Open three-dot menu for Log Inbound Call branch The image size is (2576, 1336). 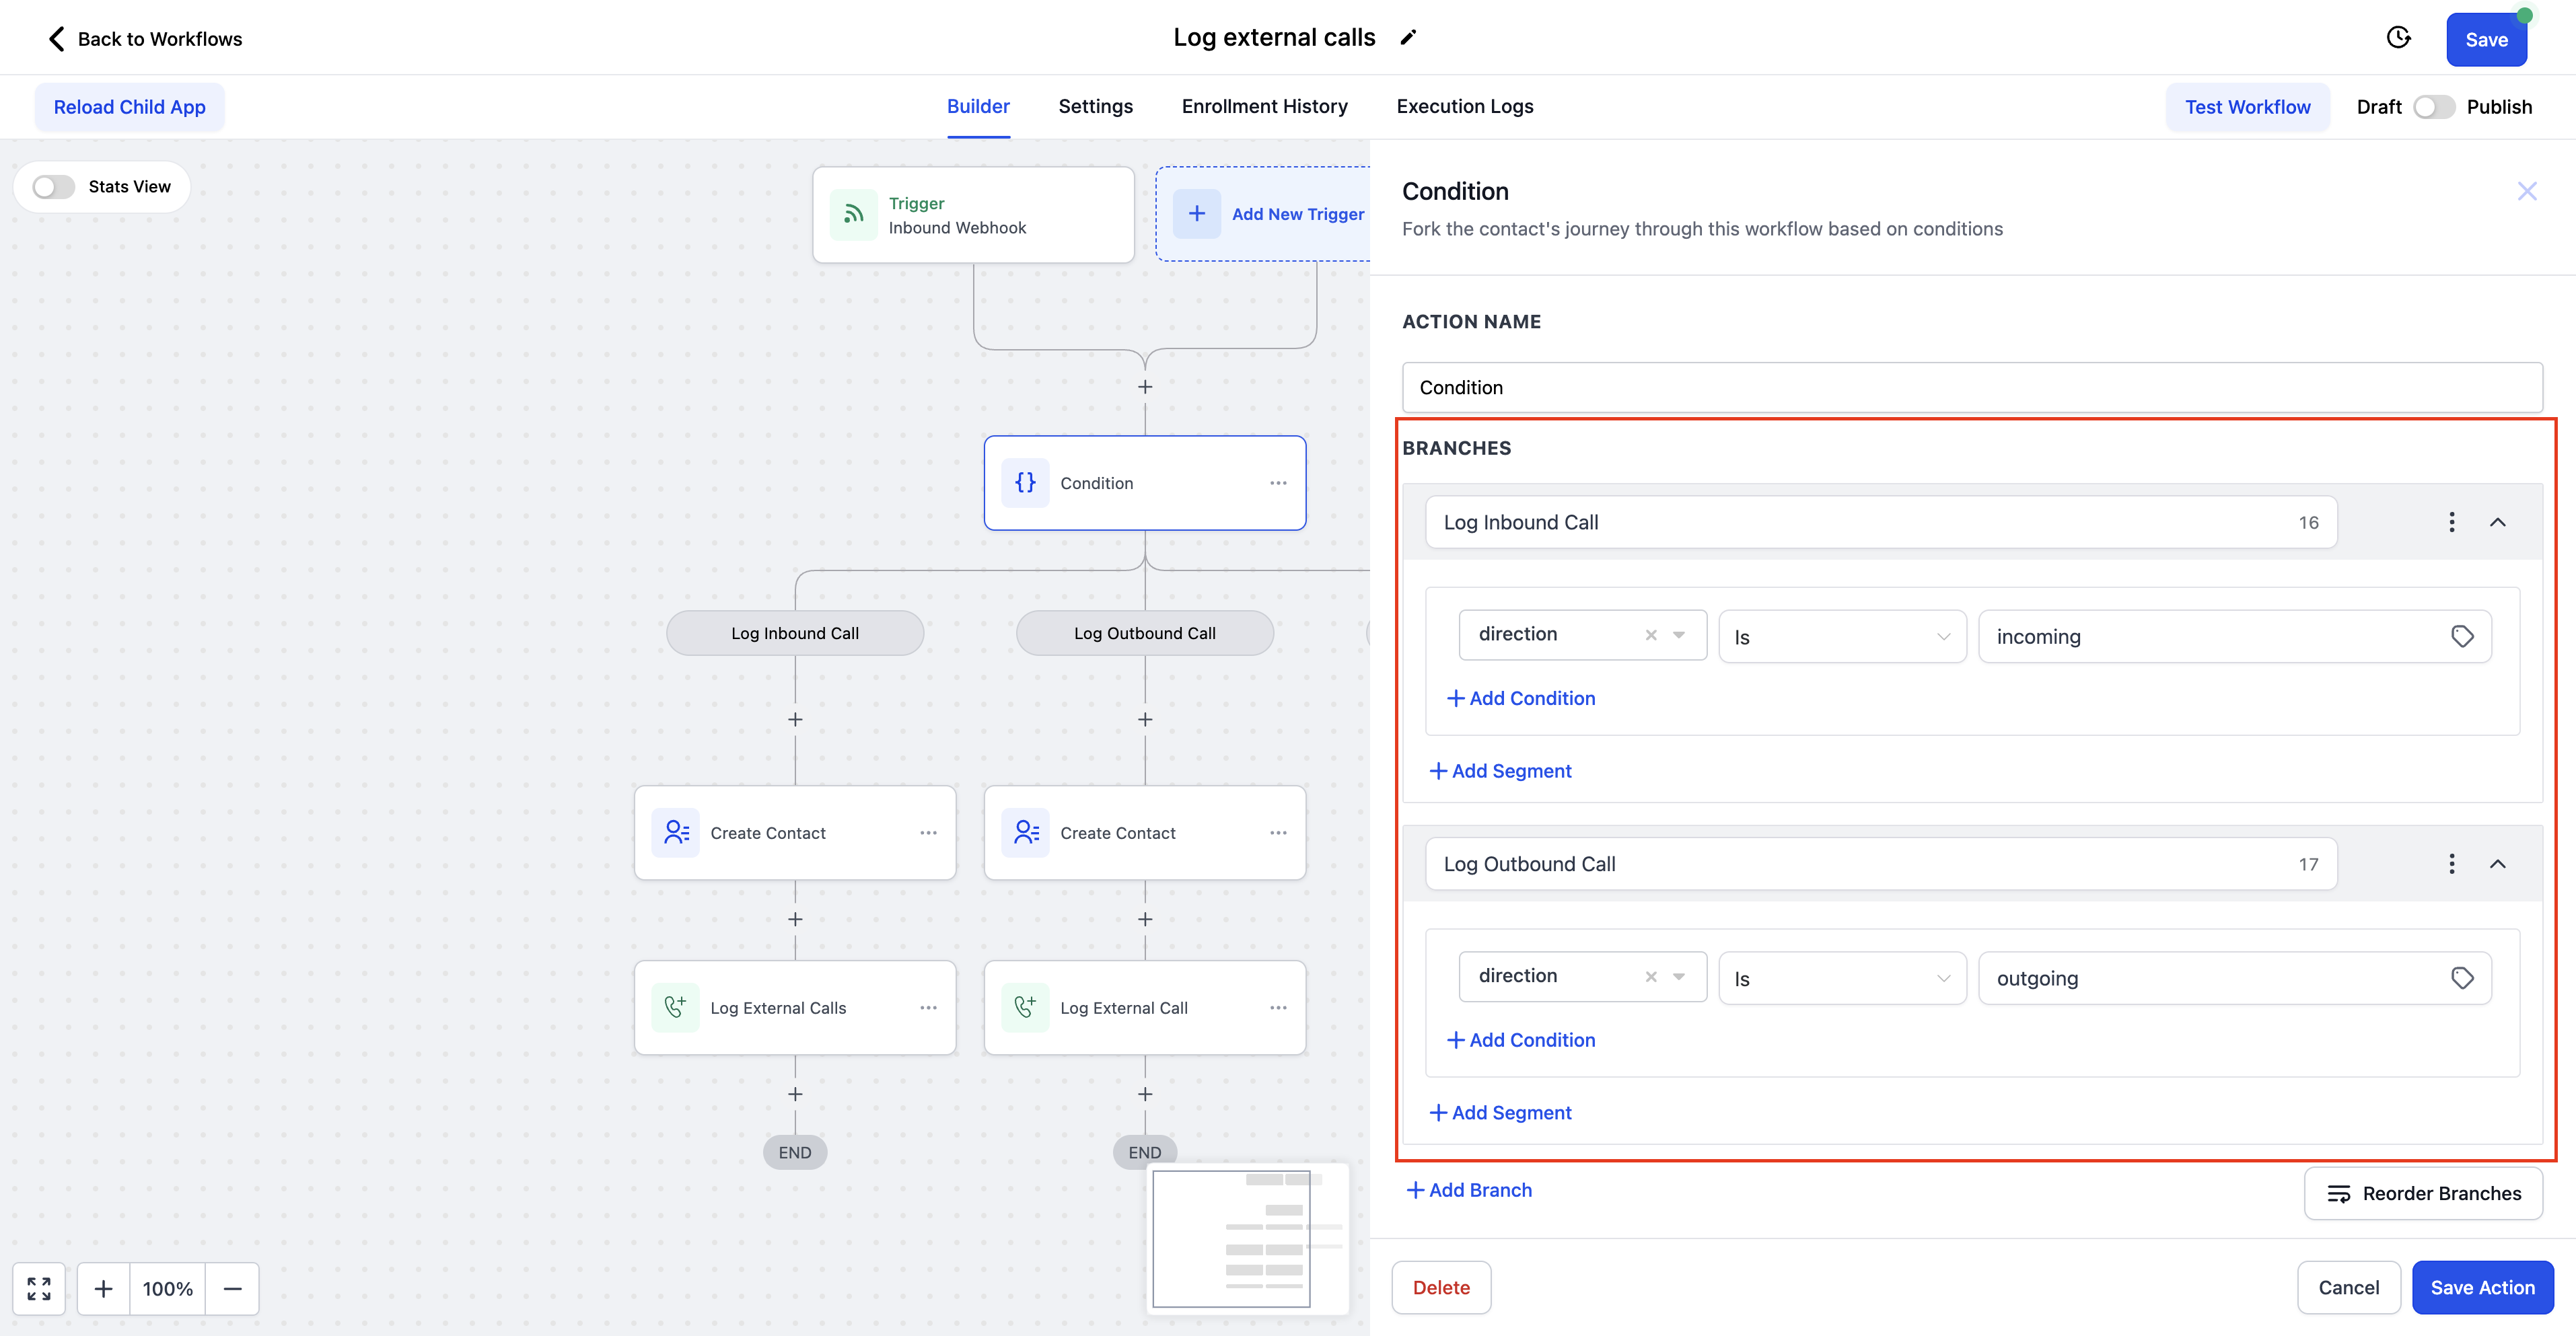click(x=2451, y=522)
